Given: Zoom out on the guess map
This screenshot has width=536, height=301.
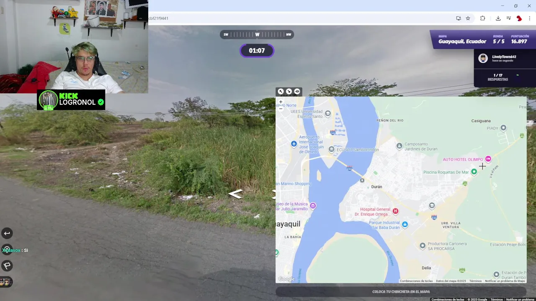Looking at the screenshot, I should [281, 108].
